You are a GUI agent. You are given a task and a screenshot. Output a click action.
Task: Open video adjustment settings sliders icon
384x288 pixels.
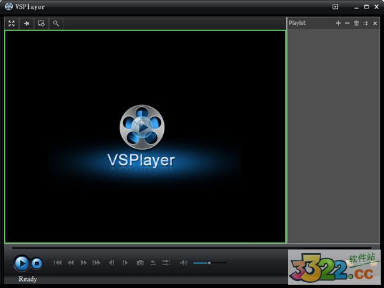click(x=166, y=263)
